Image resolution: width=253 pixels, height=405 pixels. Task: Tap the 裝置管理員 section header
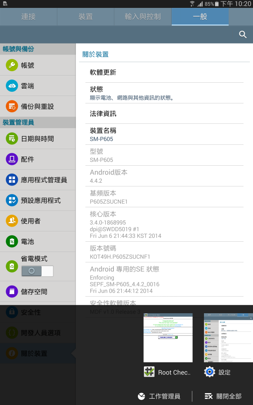click(x=38, y=122)
